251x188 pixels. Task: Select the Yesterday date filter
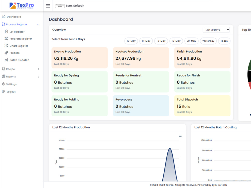208,41
